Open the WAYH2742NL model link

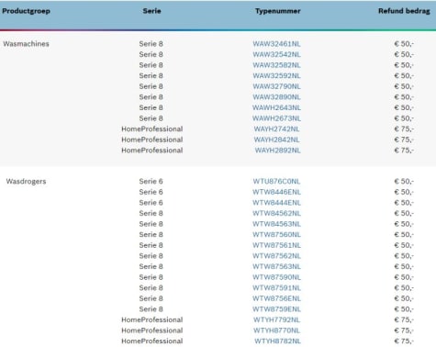tap(276, 129)
